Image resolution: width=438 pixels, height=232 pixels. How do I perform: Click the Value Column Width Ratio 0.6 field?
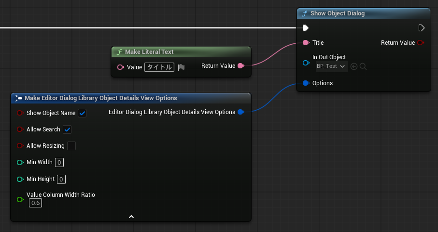[x=35, y=203]
